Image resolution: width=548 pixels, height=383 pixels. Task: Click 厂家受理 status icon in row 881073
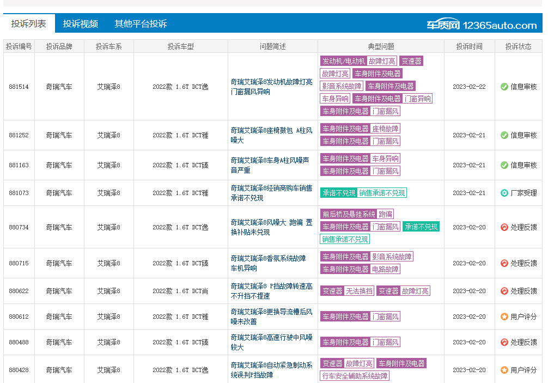504,193
